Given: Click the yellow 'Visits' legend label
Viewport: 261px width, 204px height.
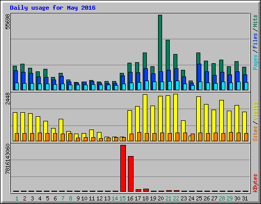Looking at the screenshot, I should [x=255, y=111].
